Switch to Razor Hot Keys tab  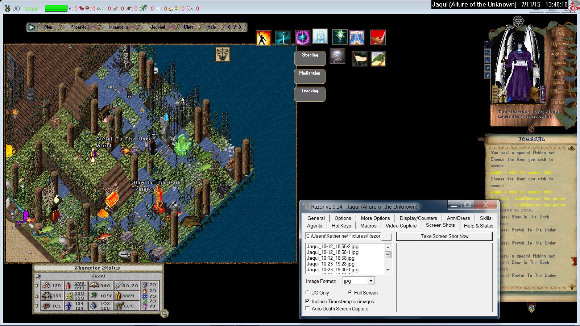341,226
